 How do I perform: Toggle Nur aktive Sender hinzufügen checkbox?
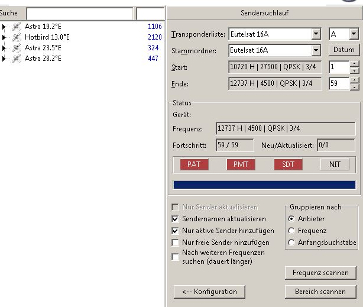pos(175,231)
